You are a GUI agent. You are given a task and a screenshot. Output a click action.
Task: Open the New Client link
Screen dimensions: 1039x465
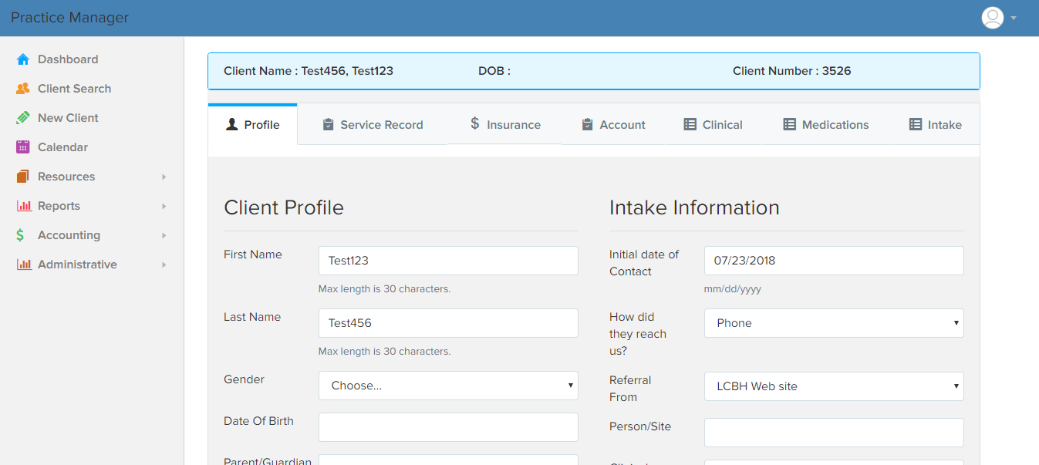[x=68, y=118]
